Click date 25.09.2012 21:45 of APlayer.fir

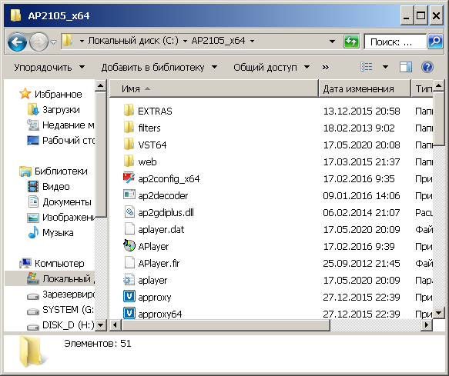[361, 263]
